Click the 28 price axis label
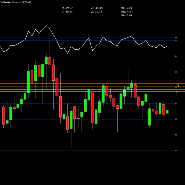This screenshot has width=185, height=185. pos(176,151)
